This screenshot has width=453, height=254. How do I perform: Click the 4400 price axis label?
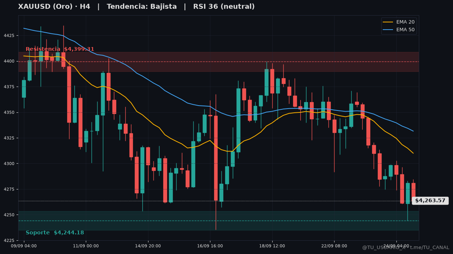click(x=9, y=61)
